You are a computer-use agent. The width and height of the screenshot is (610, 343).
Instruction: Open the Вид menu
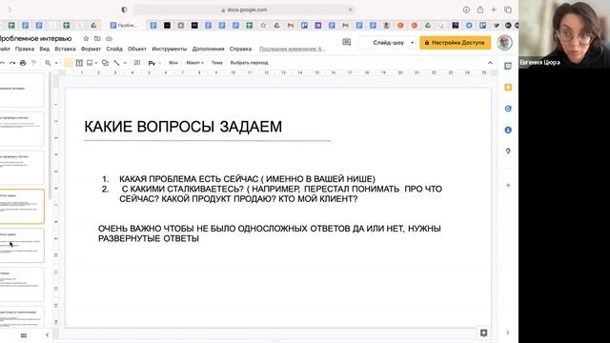click(x=45, y=49)
